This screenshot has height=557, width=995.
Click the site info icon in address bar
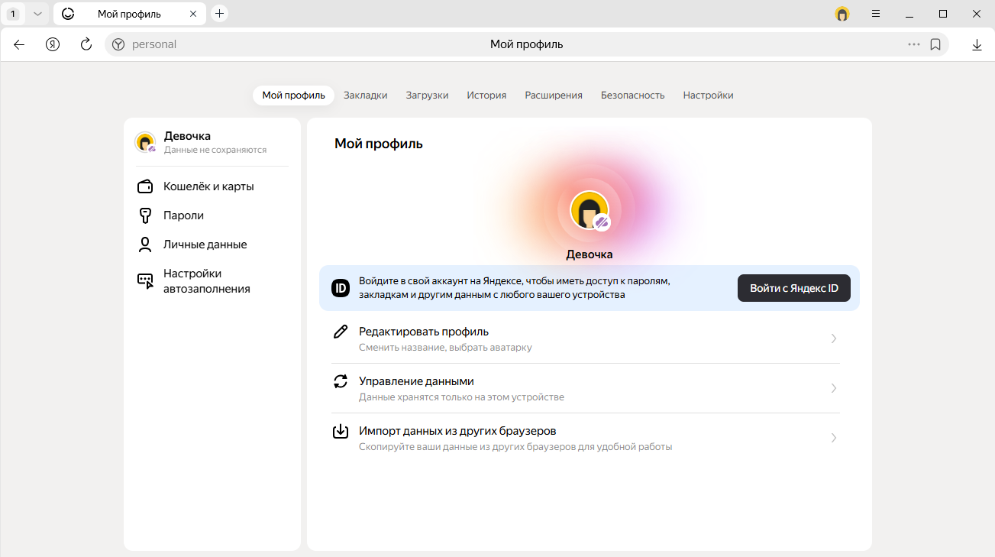click(x=118, y=44)
